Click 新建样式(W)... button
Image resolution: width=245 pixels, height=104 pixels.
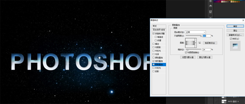235,35
